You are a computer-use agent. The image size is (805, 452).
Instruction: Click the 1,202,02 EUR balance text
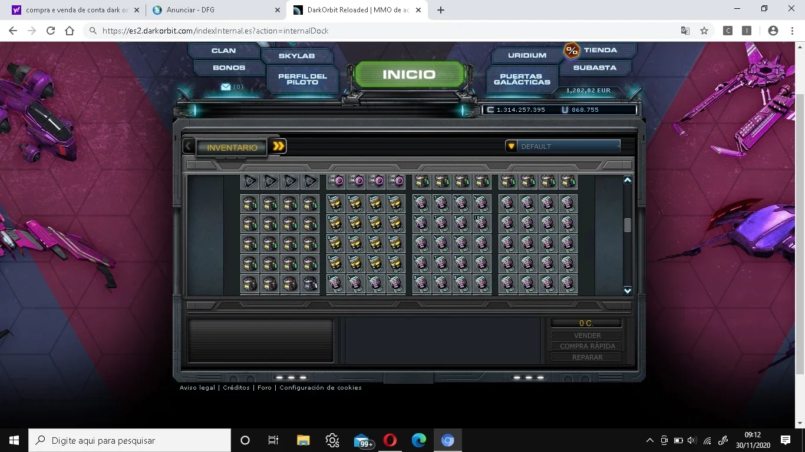pos(588,91)
